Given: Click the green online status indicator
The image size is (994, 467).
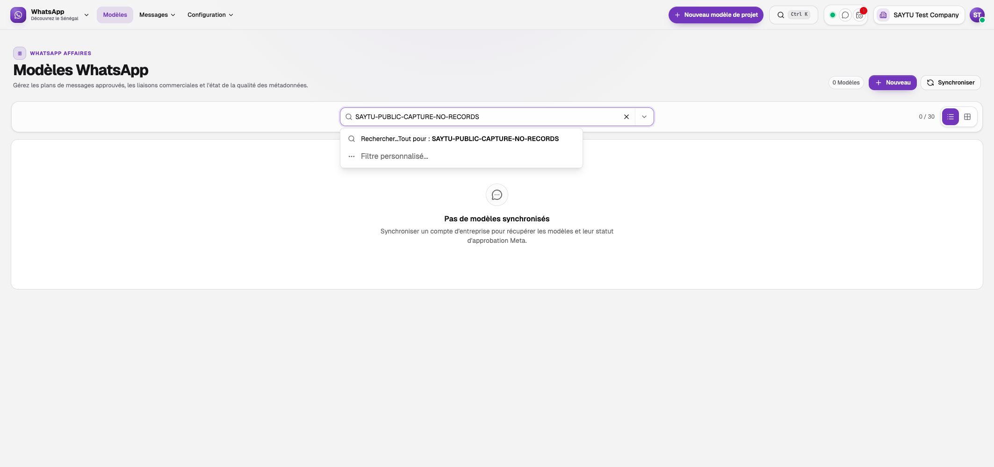Looking at the screenshot, I should click(x=833, y=15).
